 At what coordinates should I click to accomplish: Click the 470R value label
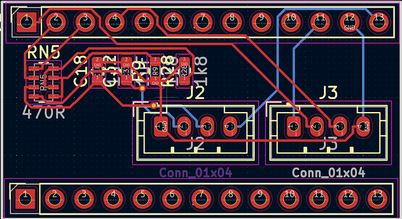44,112
